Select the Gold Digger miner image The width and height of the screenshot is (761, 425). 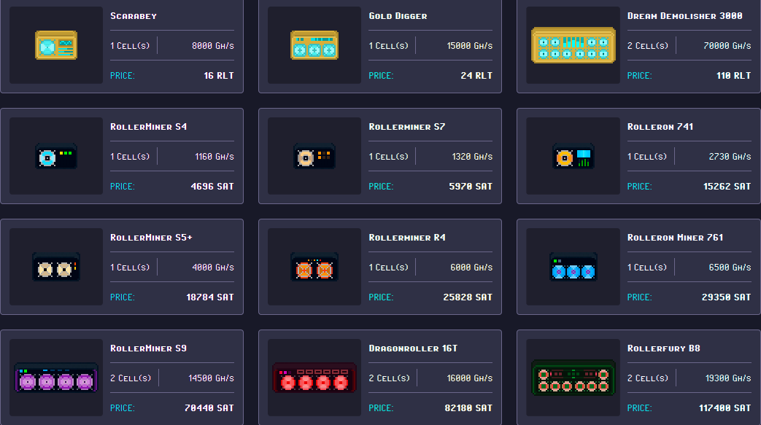[x=314, y=45]
